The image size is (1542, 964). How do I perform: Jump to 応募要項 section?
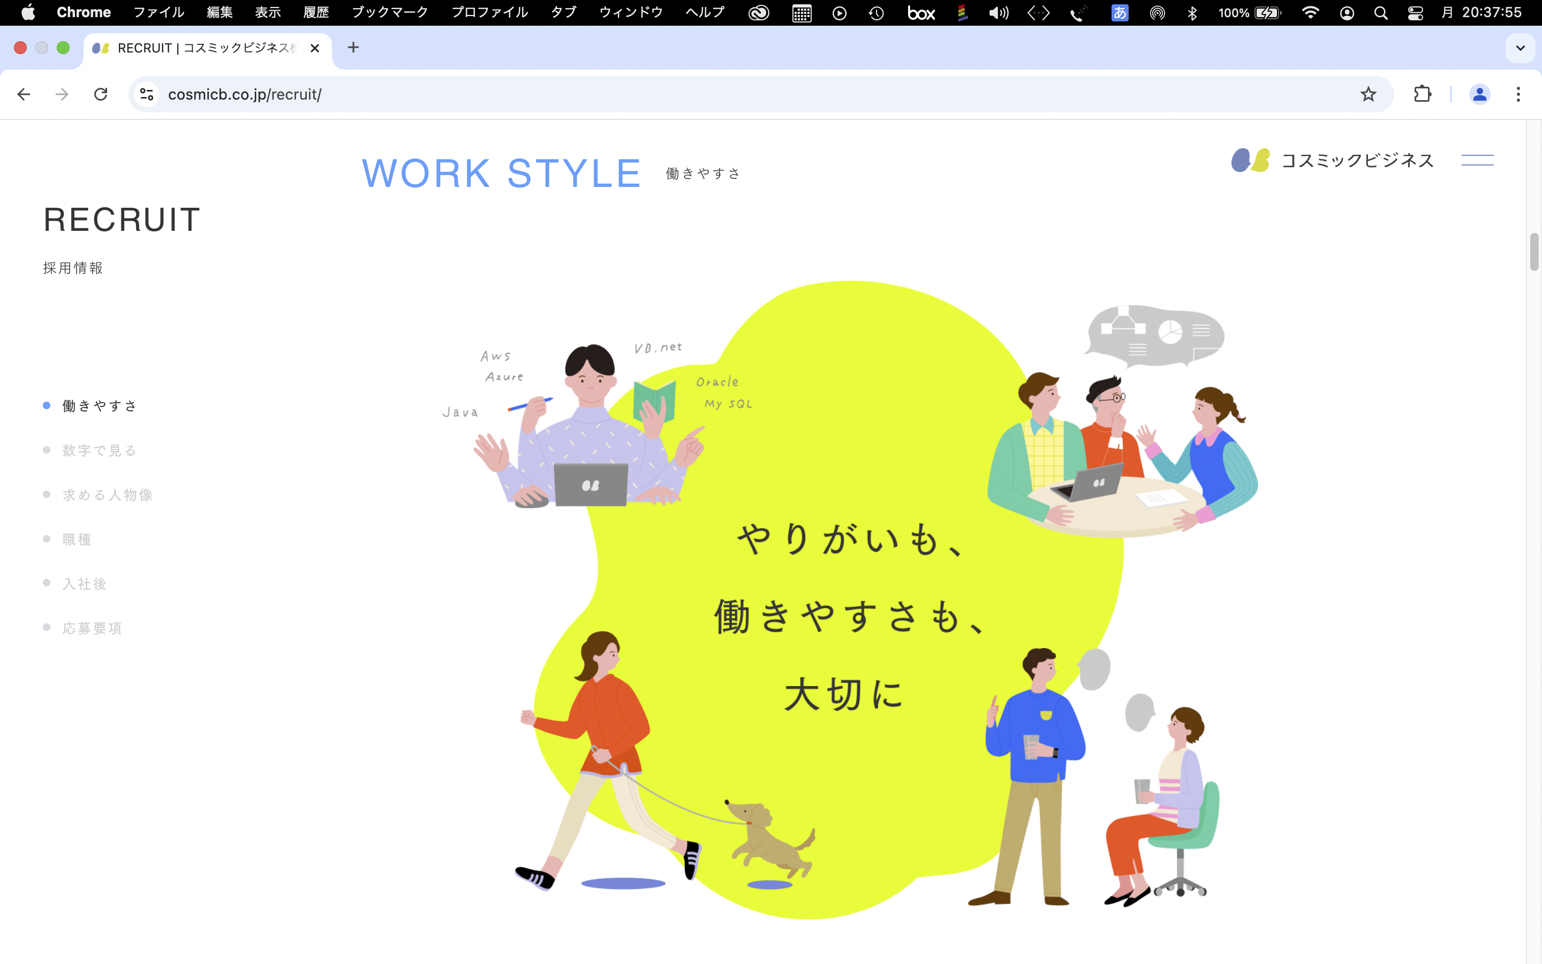(92, 628)
